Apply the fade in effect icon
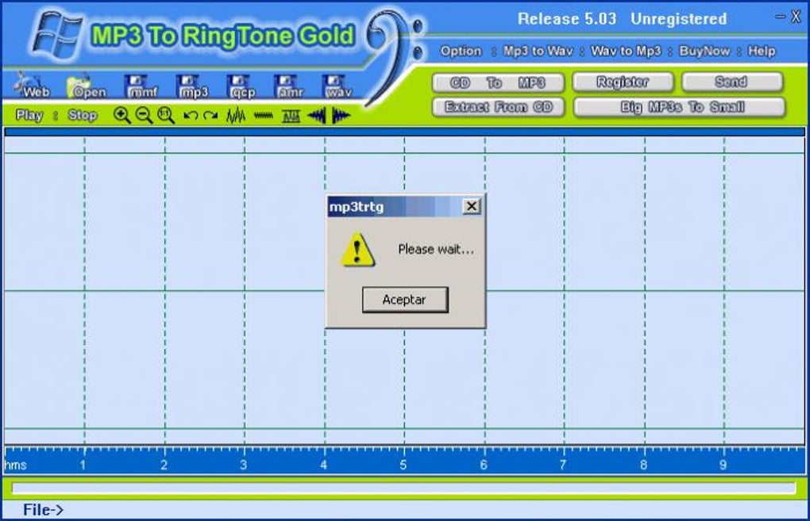 [x=316, y=116]
